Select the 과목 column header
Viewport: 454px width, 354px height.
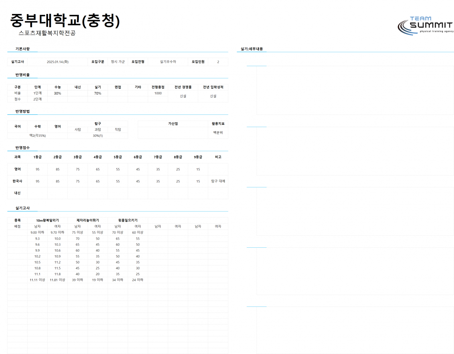coord(18,157)
